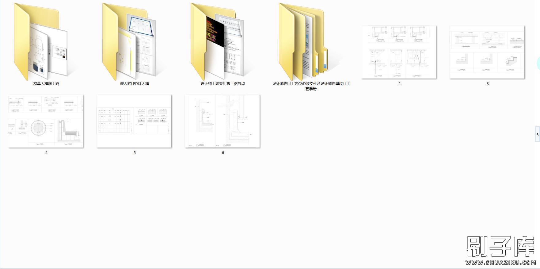Click the 刷子库 watermark logo
The width and height of the screenshot is (540, 269).
(500, 247)
